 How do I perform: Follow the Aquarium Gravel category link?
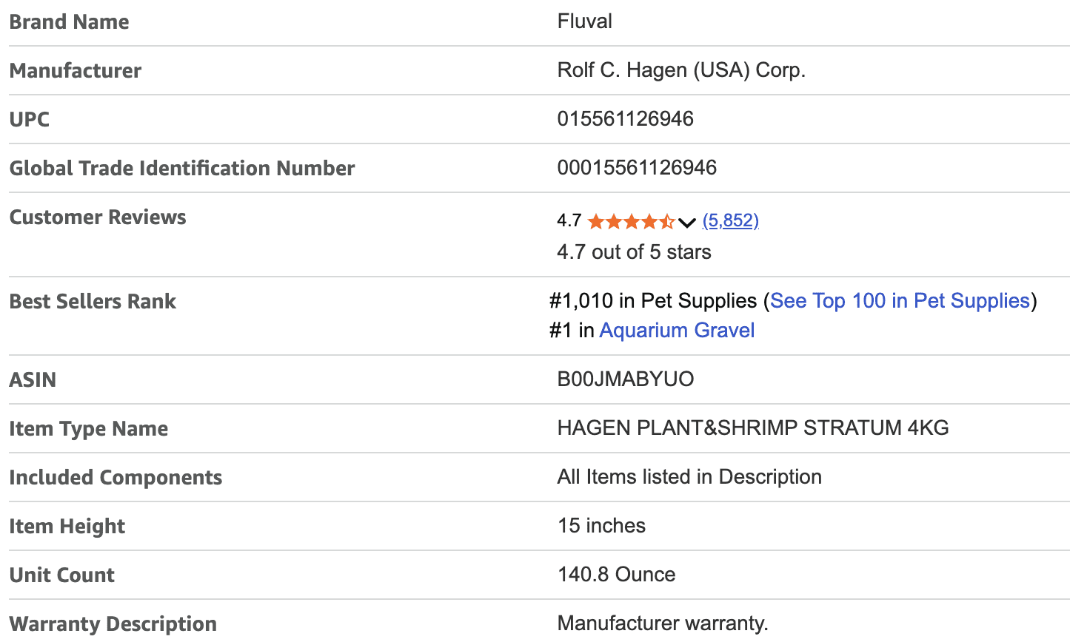(677, 331)
